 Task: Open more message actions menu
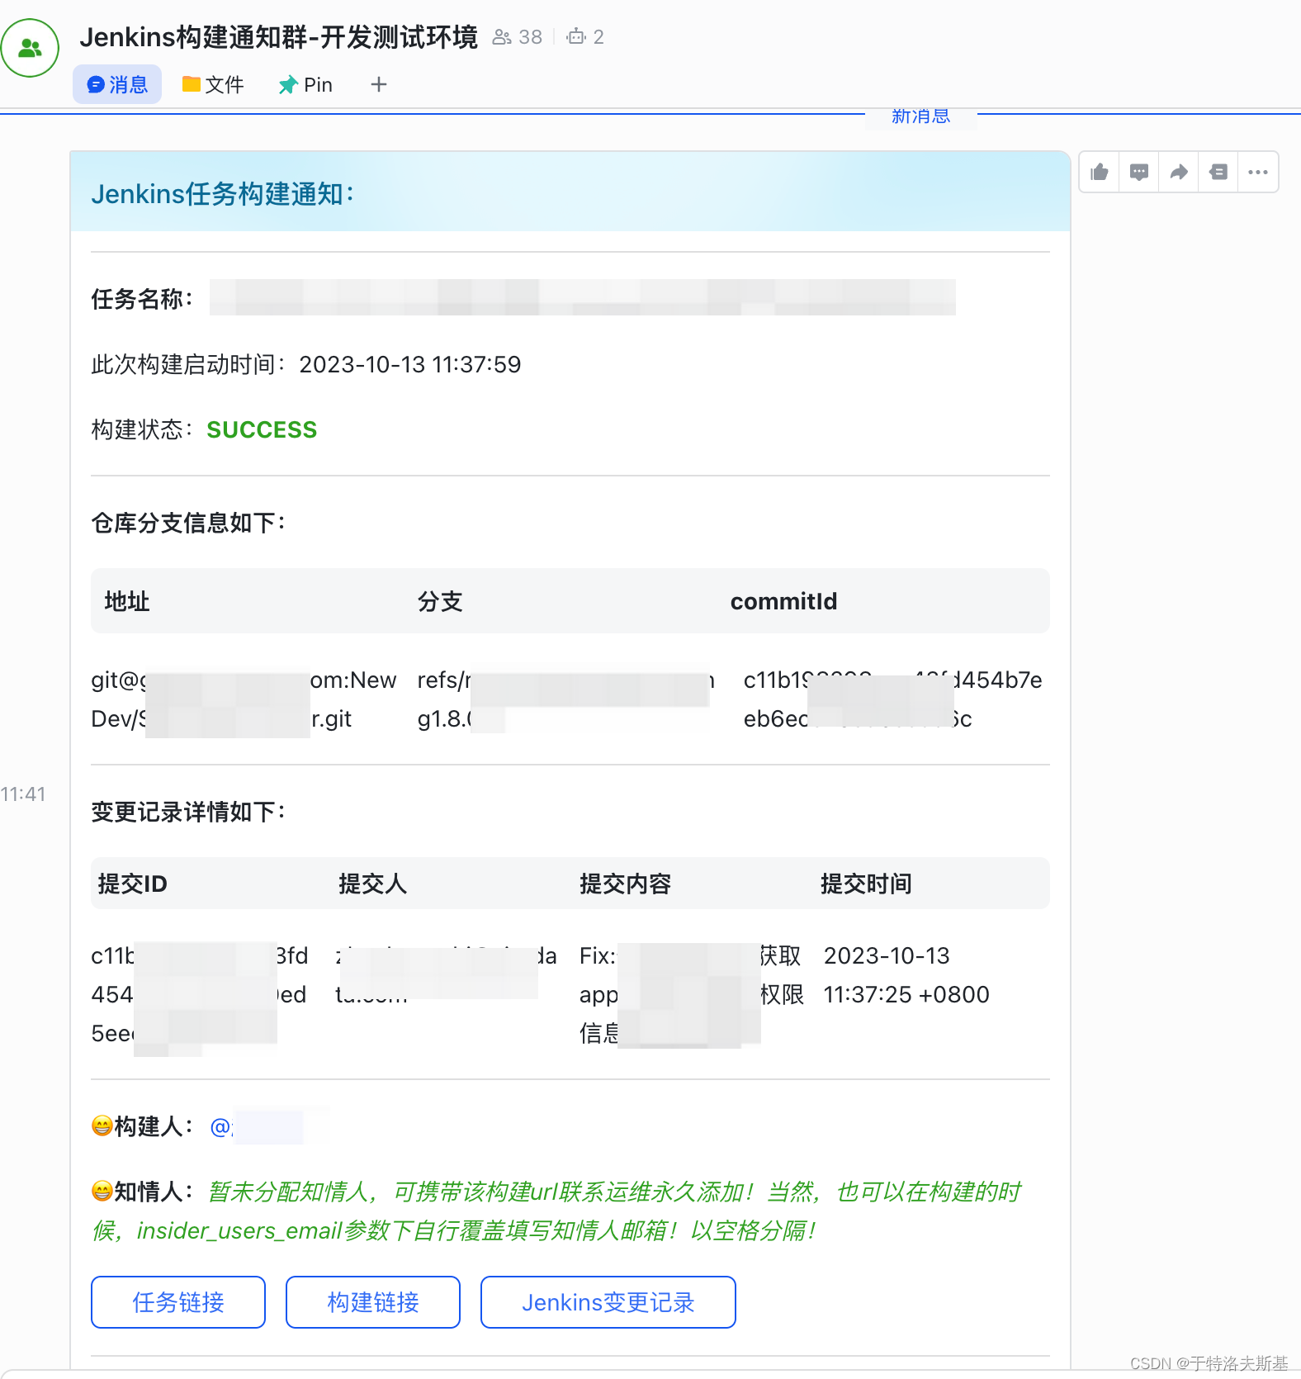coord(1258,172)
